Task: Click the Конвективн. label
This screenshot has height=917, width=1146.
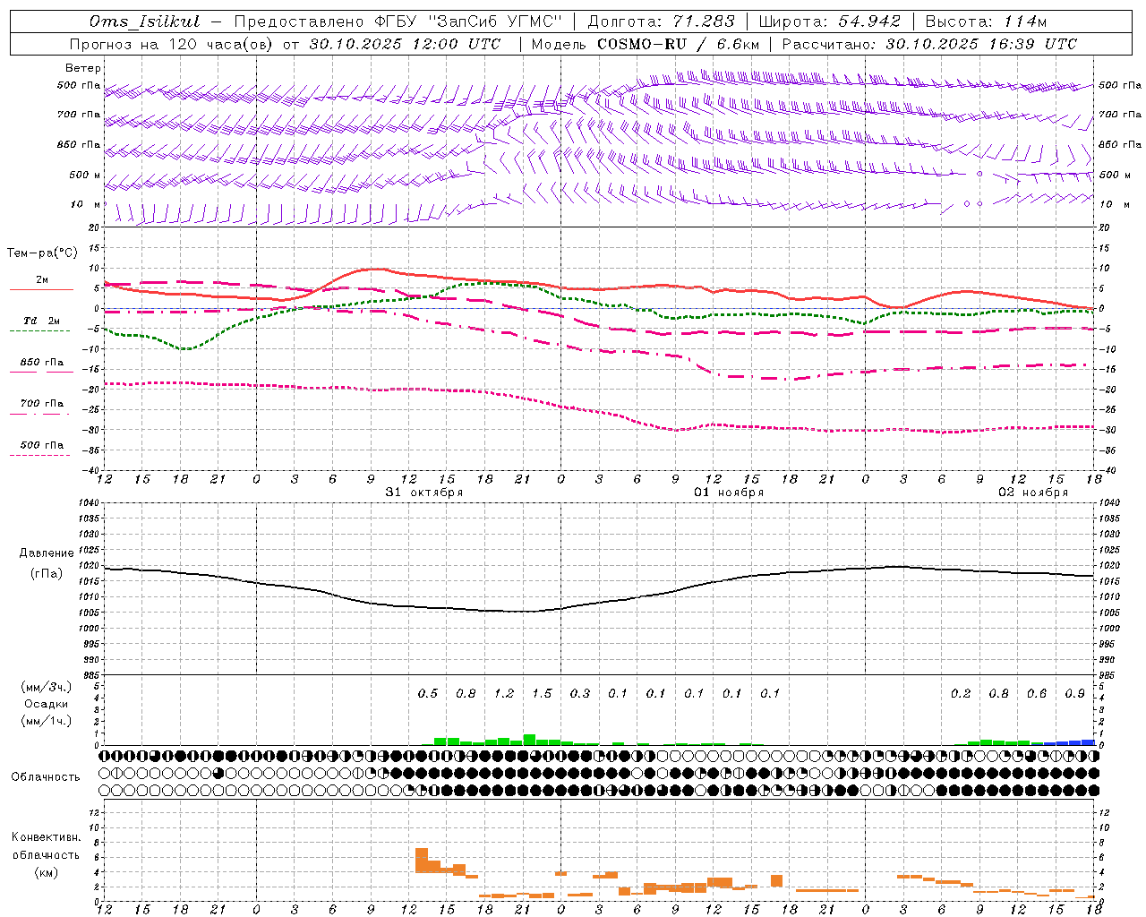Action: 46,837
